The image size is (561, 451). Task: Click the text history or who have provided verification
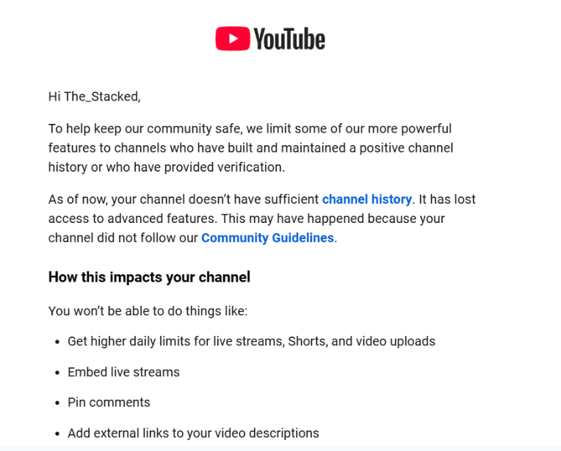click(167, 167)
